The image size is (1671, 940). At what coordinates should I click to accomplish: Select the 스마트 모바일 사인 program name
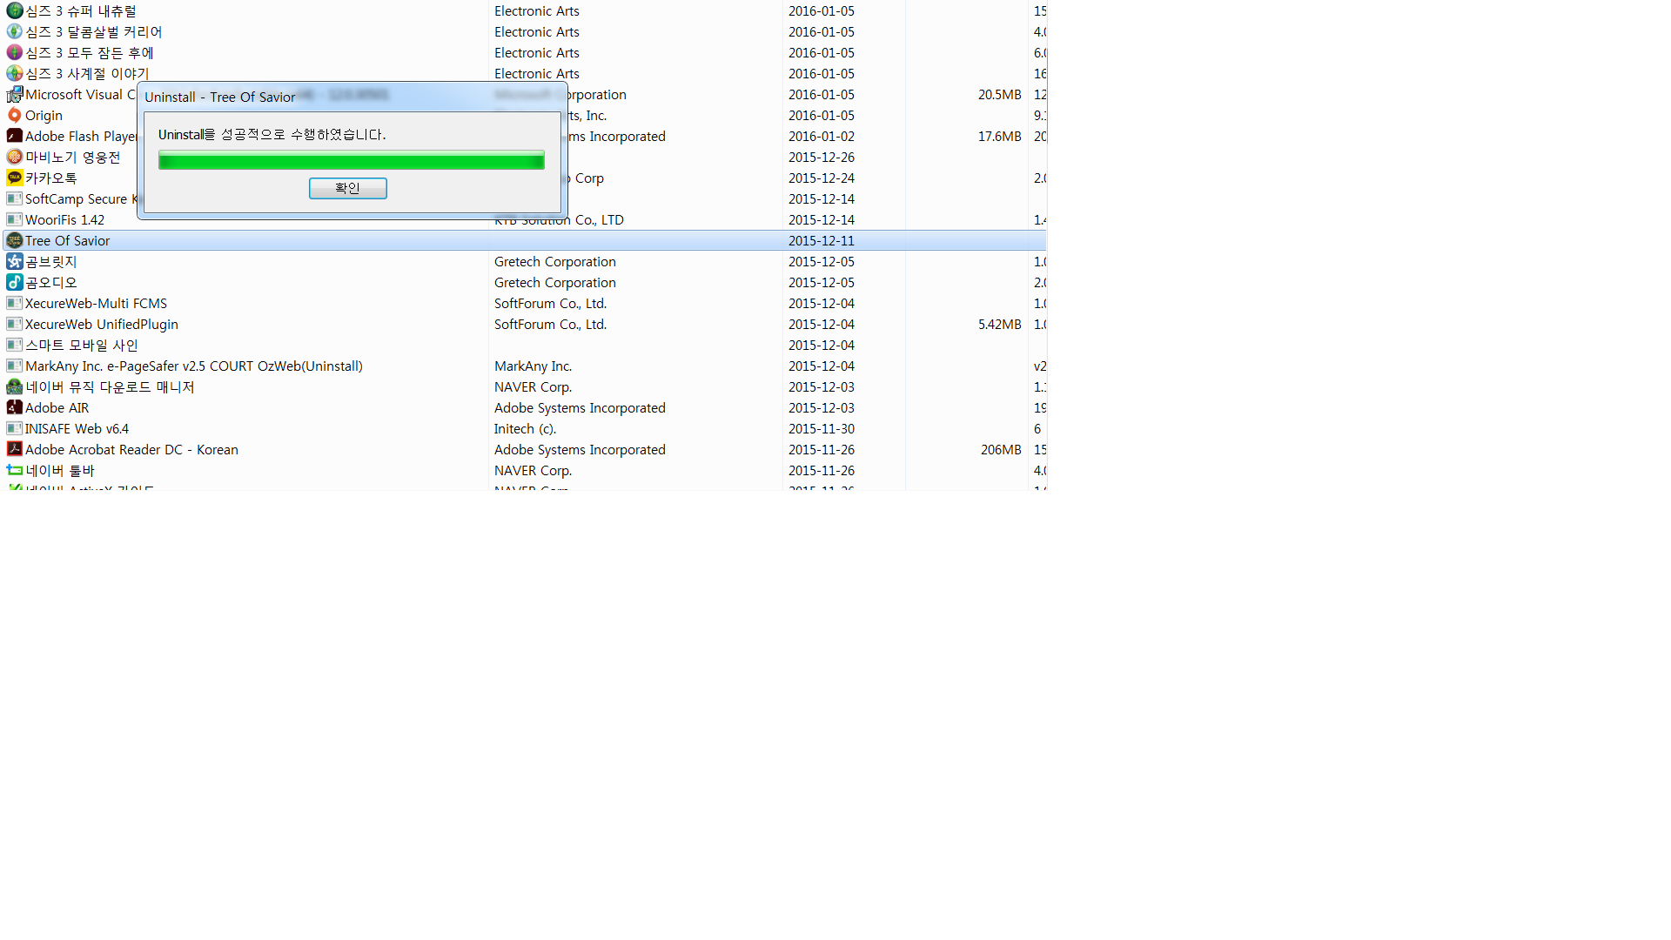coord(82,346)
